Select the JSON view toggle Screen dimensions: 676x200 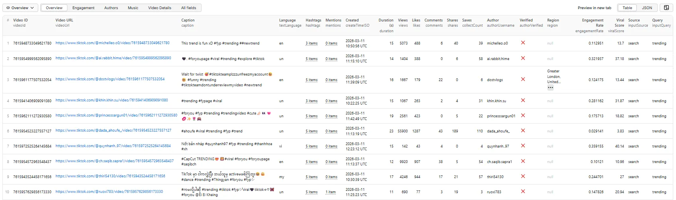tap(647, 8)
